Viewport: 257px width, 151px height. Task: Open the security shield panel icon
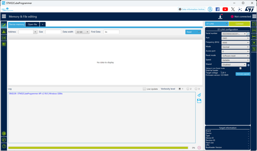4,44
